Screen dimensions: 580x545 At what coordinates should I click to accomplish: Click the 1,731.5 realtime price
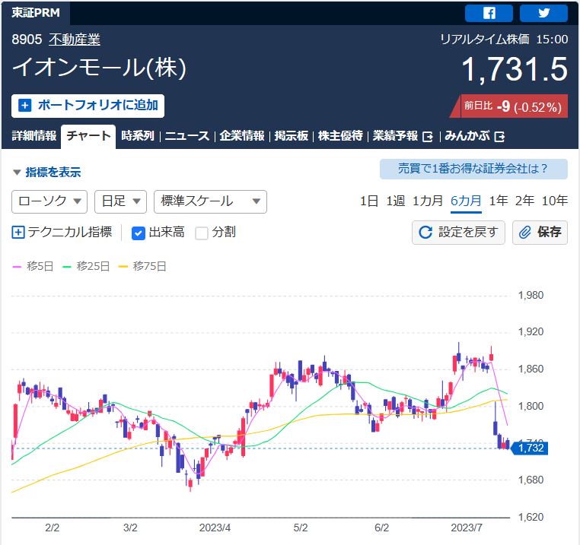click(x=515, y=69)
